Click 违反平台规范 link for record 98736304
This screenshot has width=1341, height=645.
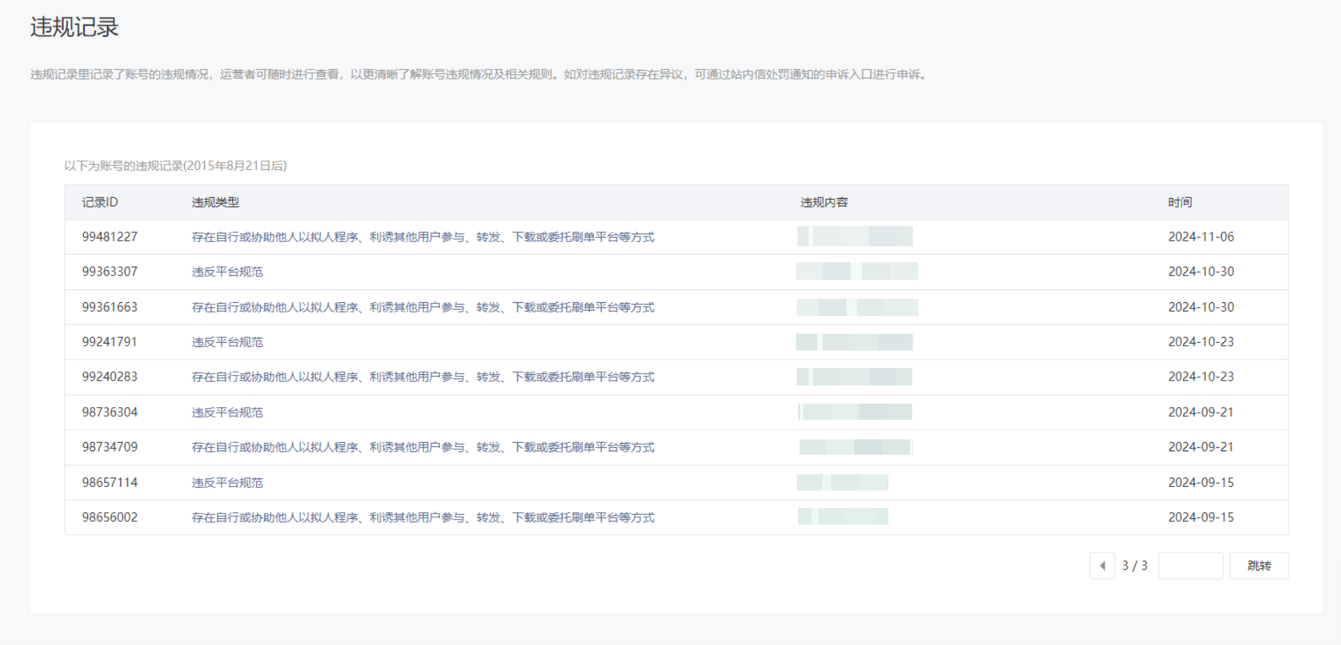coord(227,413)
